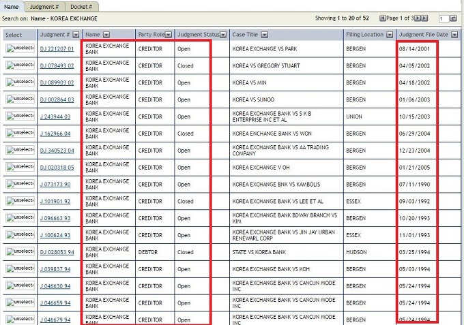
Task: Open judgment link J 046659 94
Action: pyautogui.click(x=55, y=303)
